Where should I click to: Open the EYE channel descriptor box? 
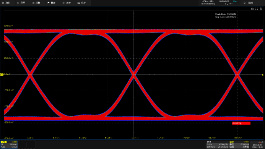tap(9, 144)
